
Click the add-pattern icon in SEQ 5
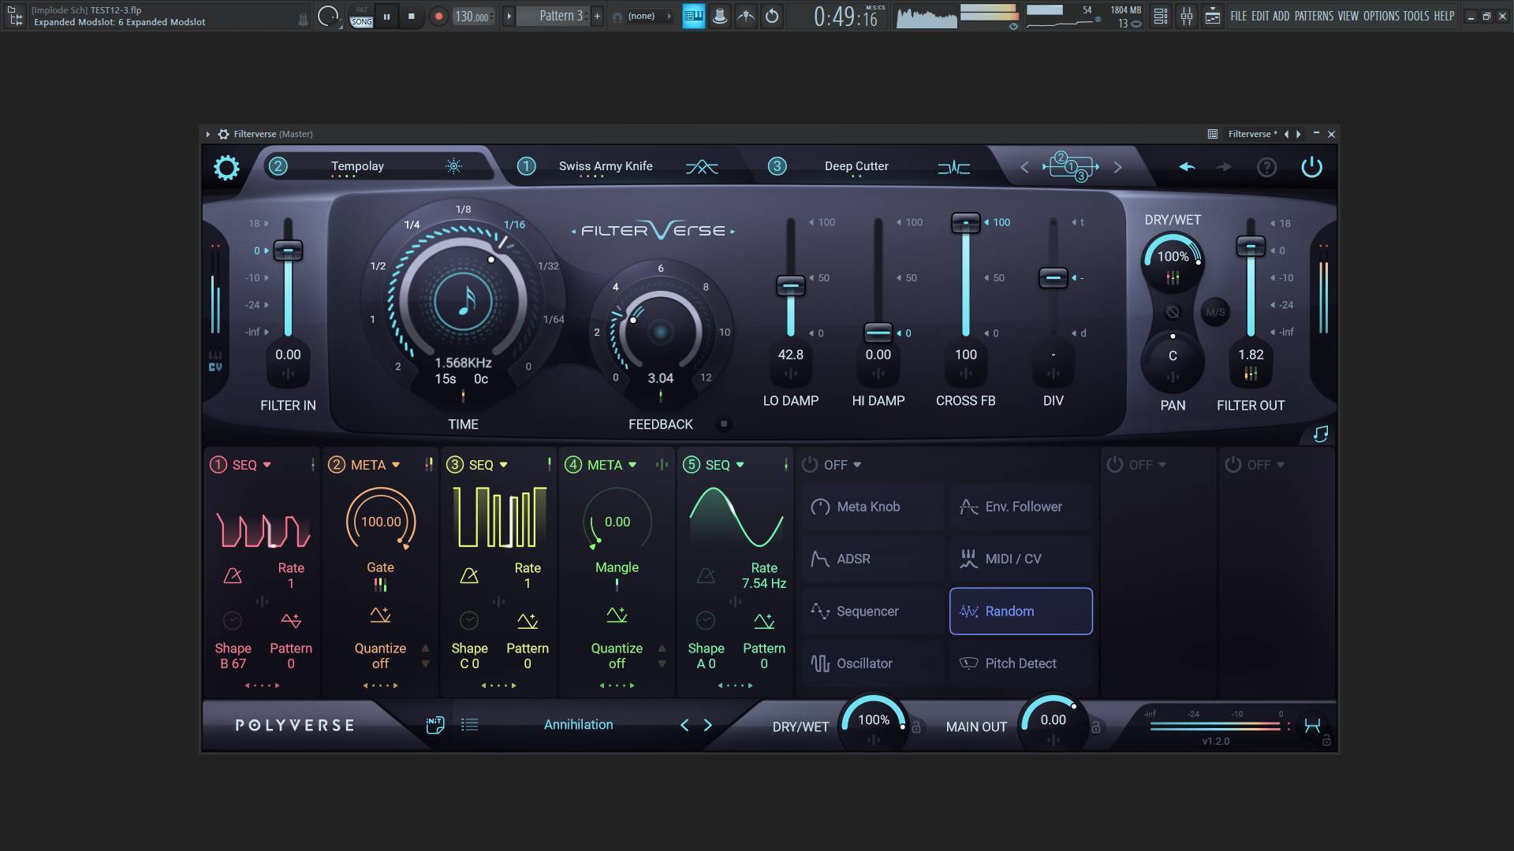pyautogui.click(x=764, y=621)
